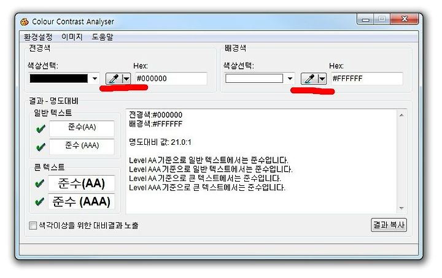Focus the foreground Hex field #000000

(x=171, y=79)
